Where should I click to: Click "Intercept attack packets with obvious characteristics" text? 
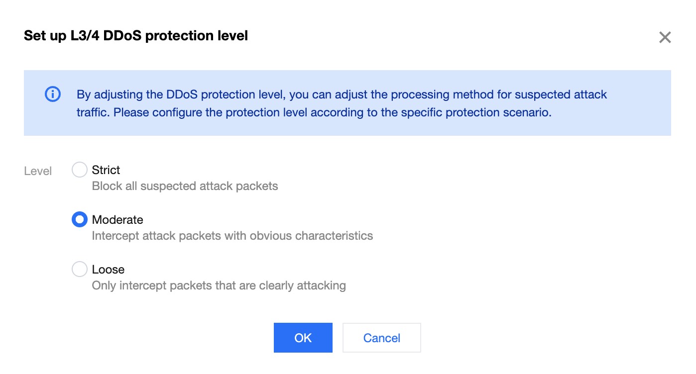pyautogui.click(x=232, y=236)
